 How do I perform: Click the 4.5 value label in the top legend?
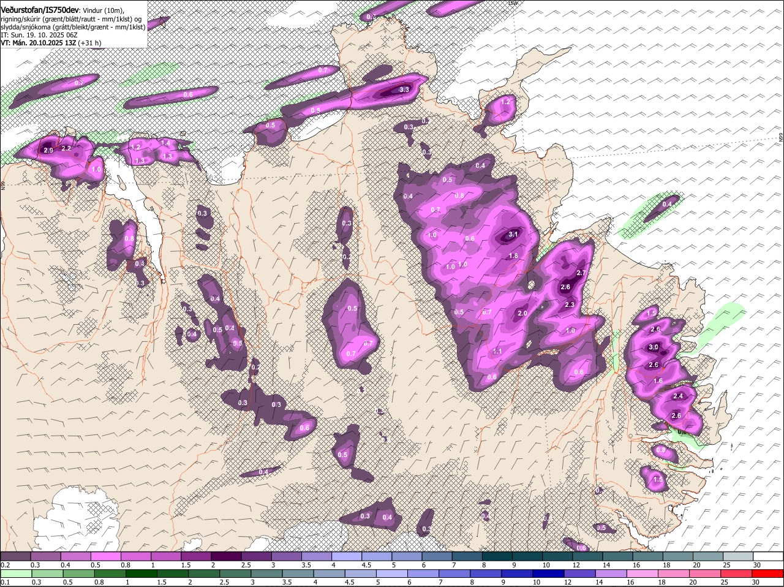[366, 565]
